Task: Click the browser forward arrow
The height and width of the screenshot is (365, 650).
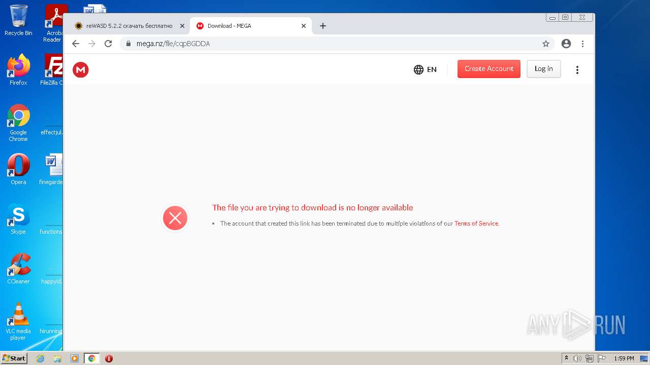Action: 92,44
